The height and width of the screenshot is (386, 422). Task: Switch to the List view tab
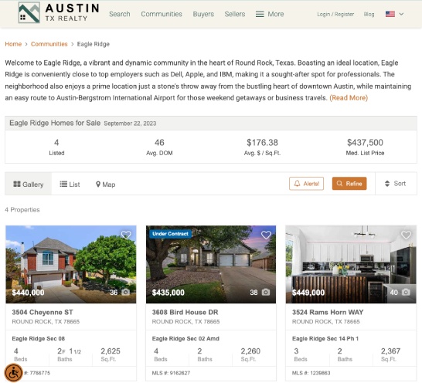70,185
